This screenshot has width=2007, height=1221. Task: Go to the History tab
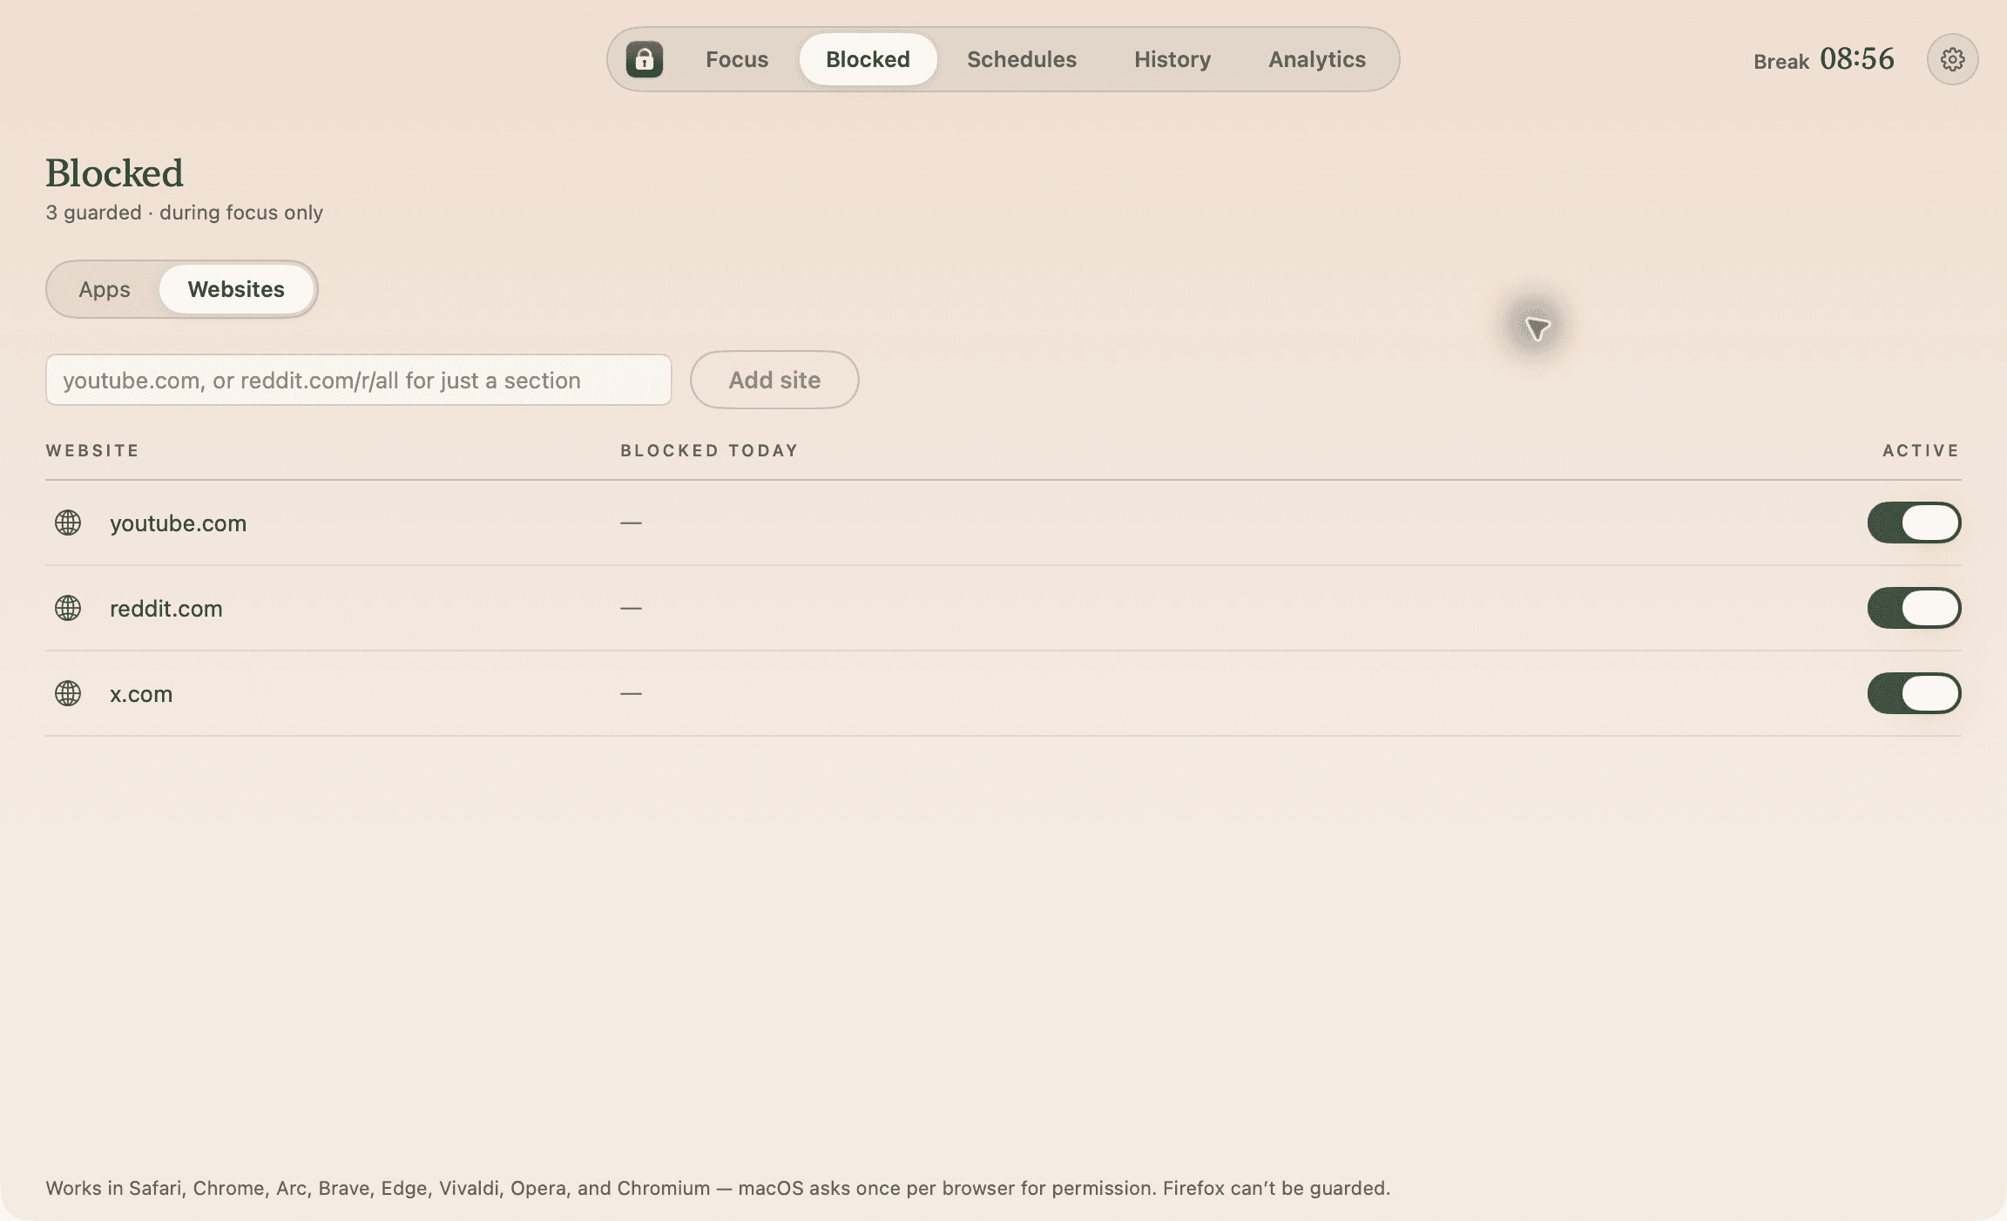click(1172, 59)
